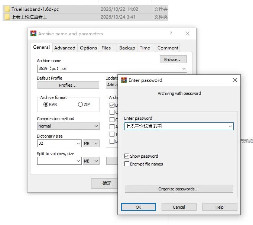Open the Split to volumes MB unit dropdown
Screen dimensions: 253x225
91,161
